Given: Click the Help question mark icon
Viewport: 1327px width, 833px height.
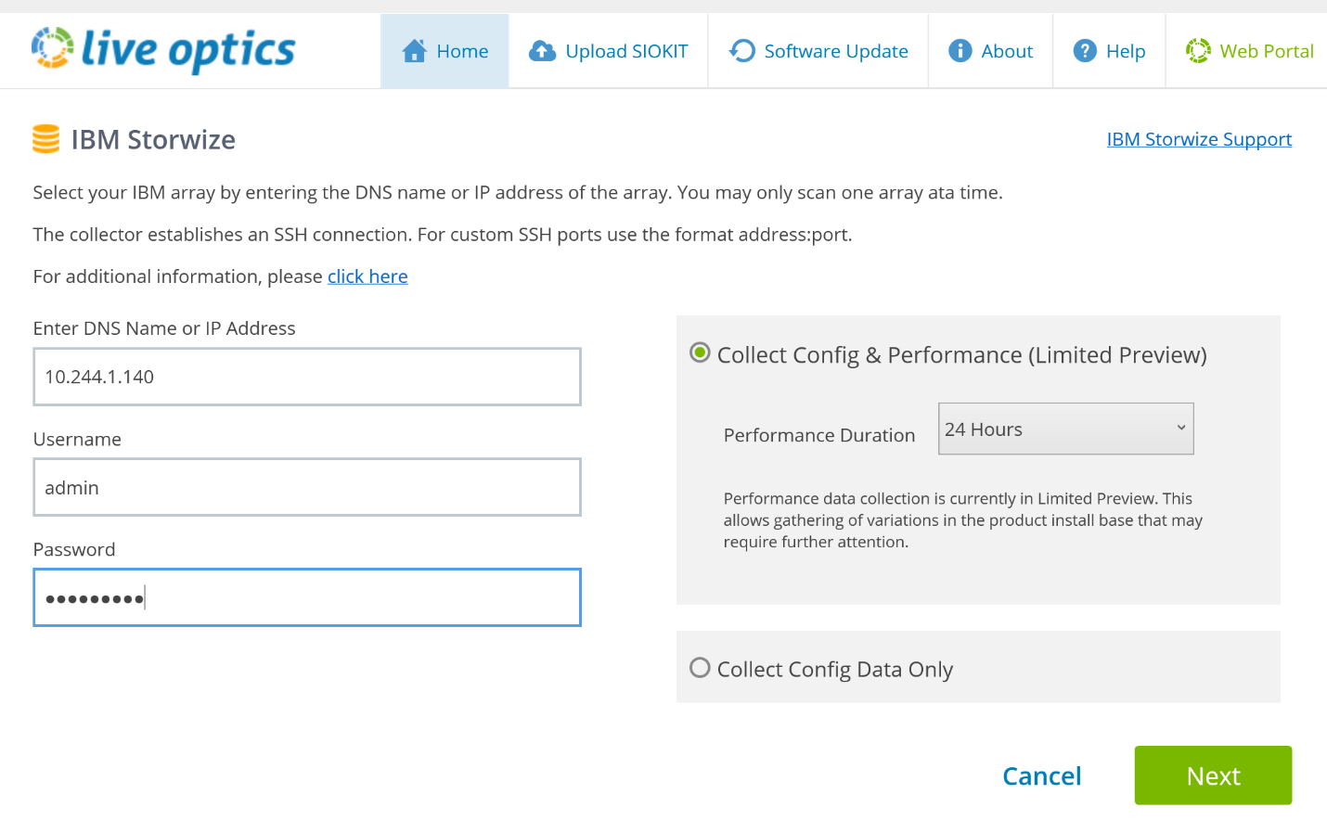Looking at the screenshot, I should (x=1084, y=51).
